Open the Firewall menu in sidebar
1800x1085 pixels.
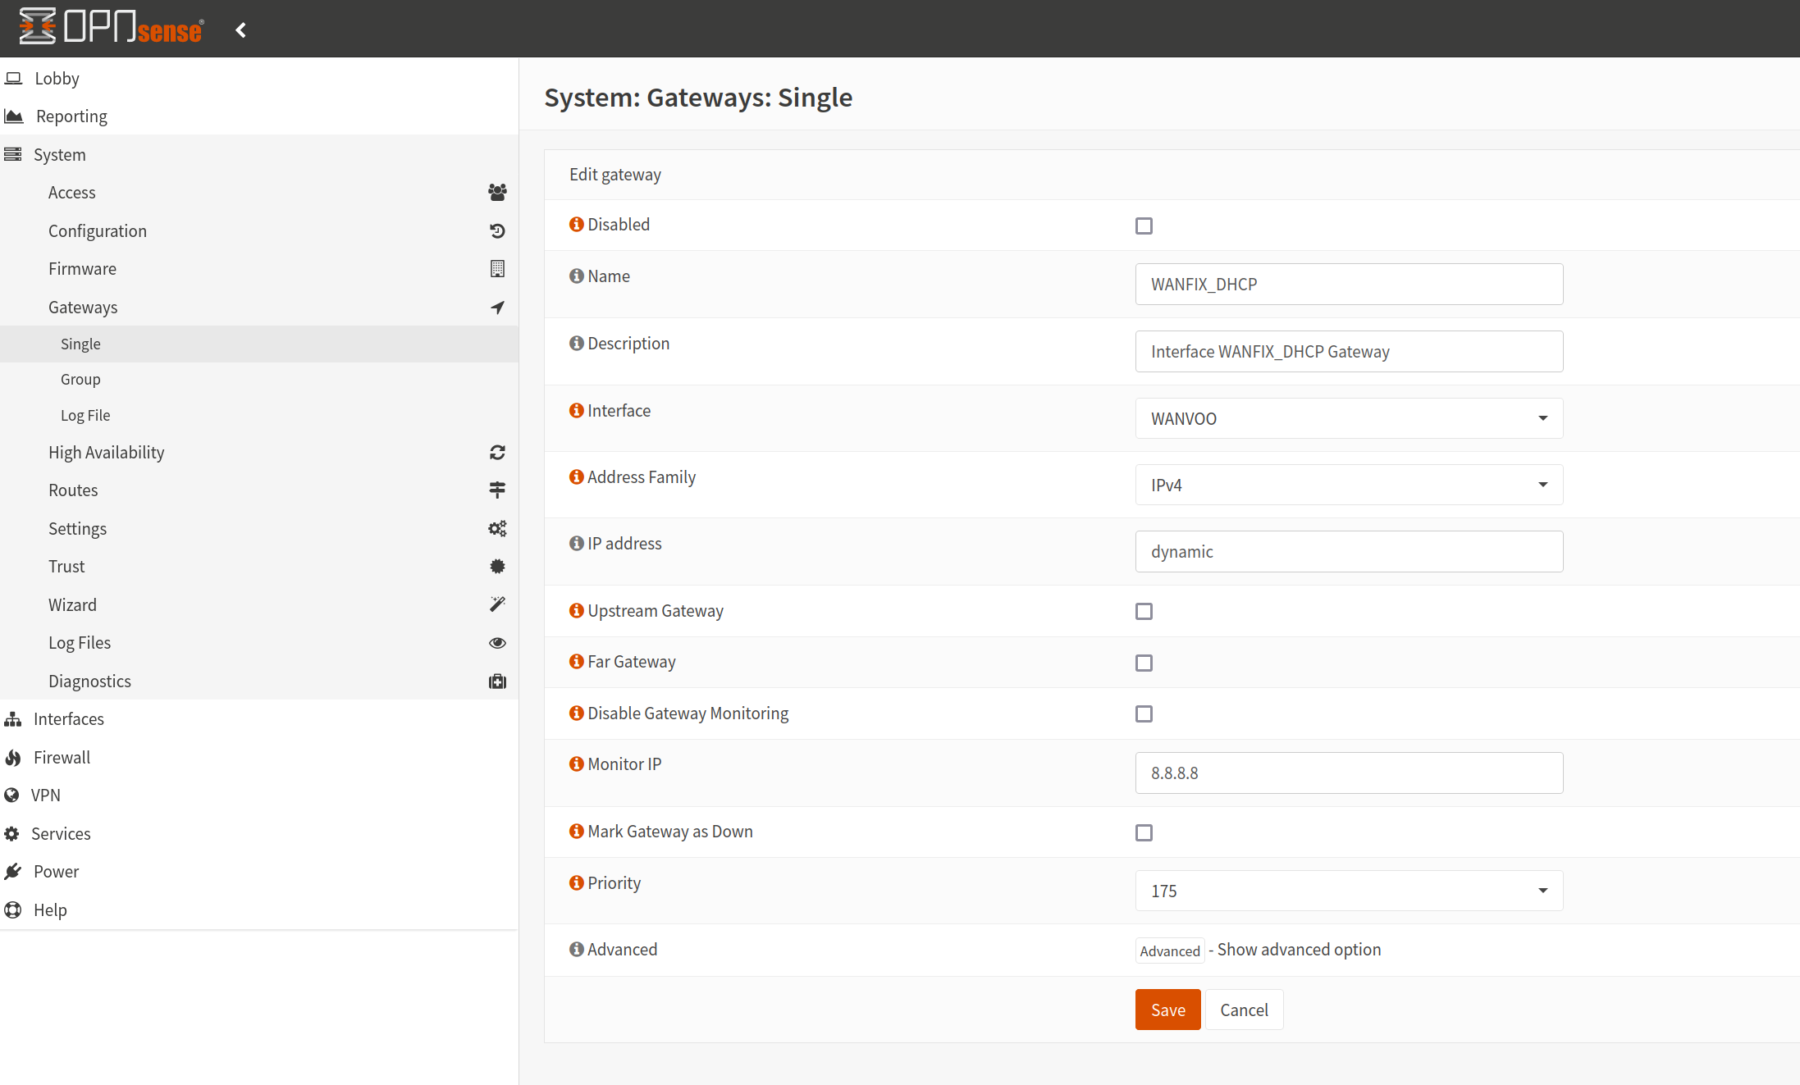(62, 758)
